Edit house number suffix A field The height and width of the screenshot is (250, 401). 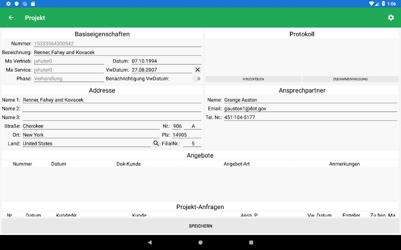[192, 126]
